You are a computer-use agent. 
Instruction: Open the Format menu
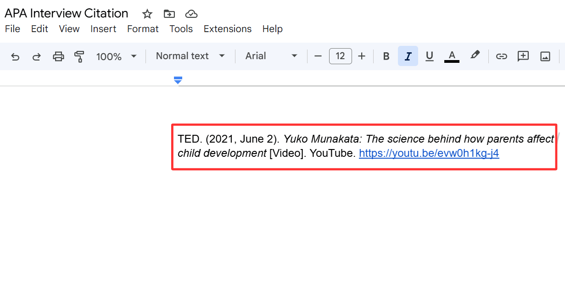click(x=143, y=29)
